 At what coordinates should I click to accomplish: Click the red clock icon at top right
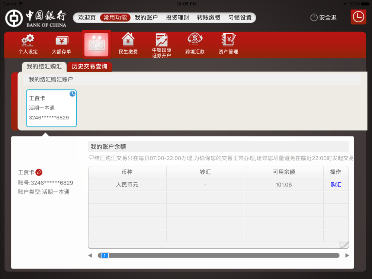(x=358, y=17)
